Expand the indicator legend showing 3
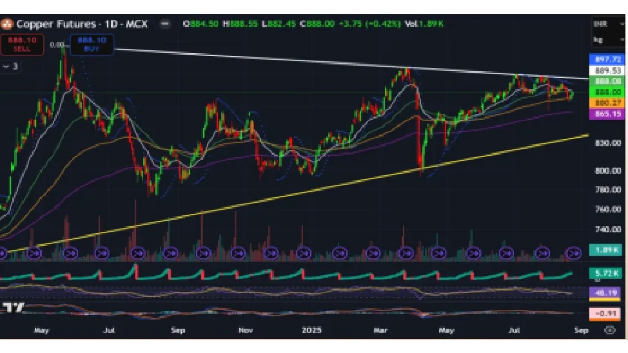This screenshot has width=628, height=353. (10, 66)
